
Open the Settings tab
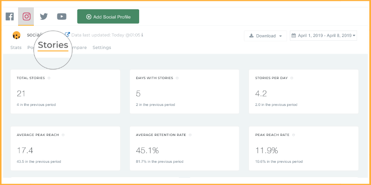click(x=102, y=48)
